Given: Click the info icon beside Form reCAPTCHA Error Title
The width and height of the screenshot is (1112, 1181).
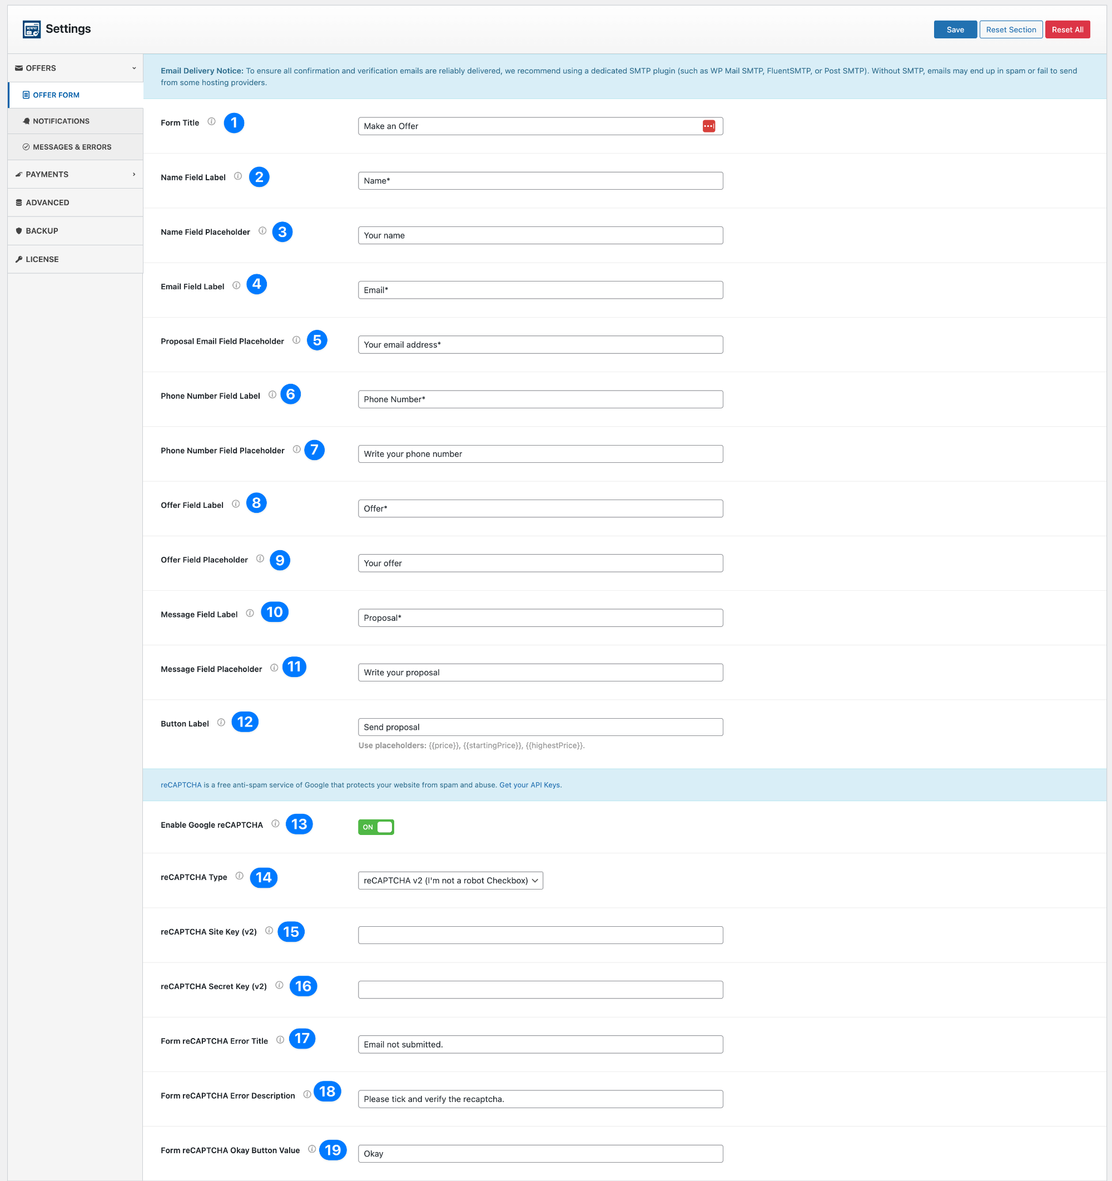Looking at the screenshot, I should click(280, 1040).
